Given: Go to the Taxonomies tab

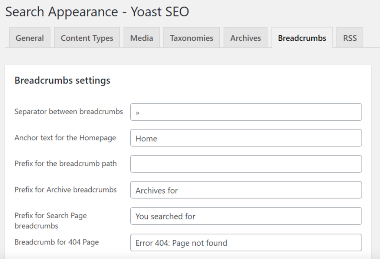Looking at the screenshot, I should (x=191, y=38).
